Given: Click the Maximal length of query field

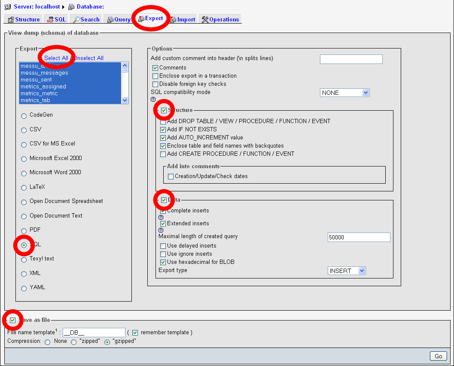Looking at the screenshot, I should [x=359, y=237].
